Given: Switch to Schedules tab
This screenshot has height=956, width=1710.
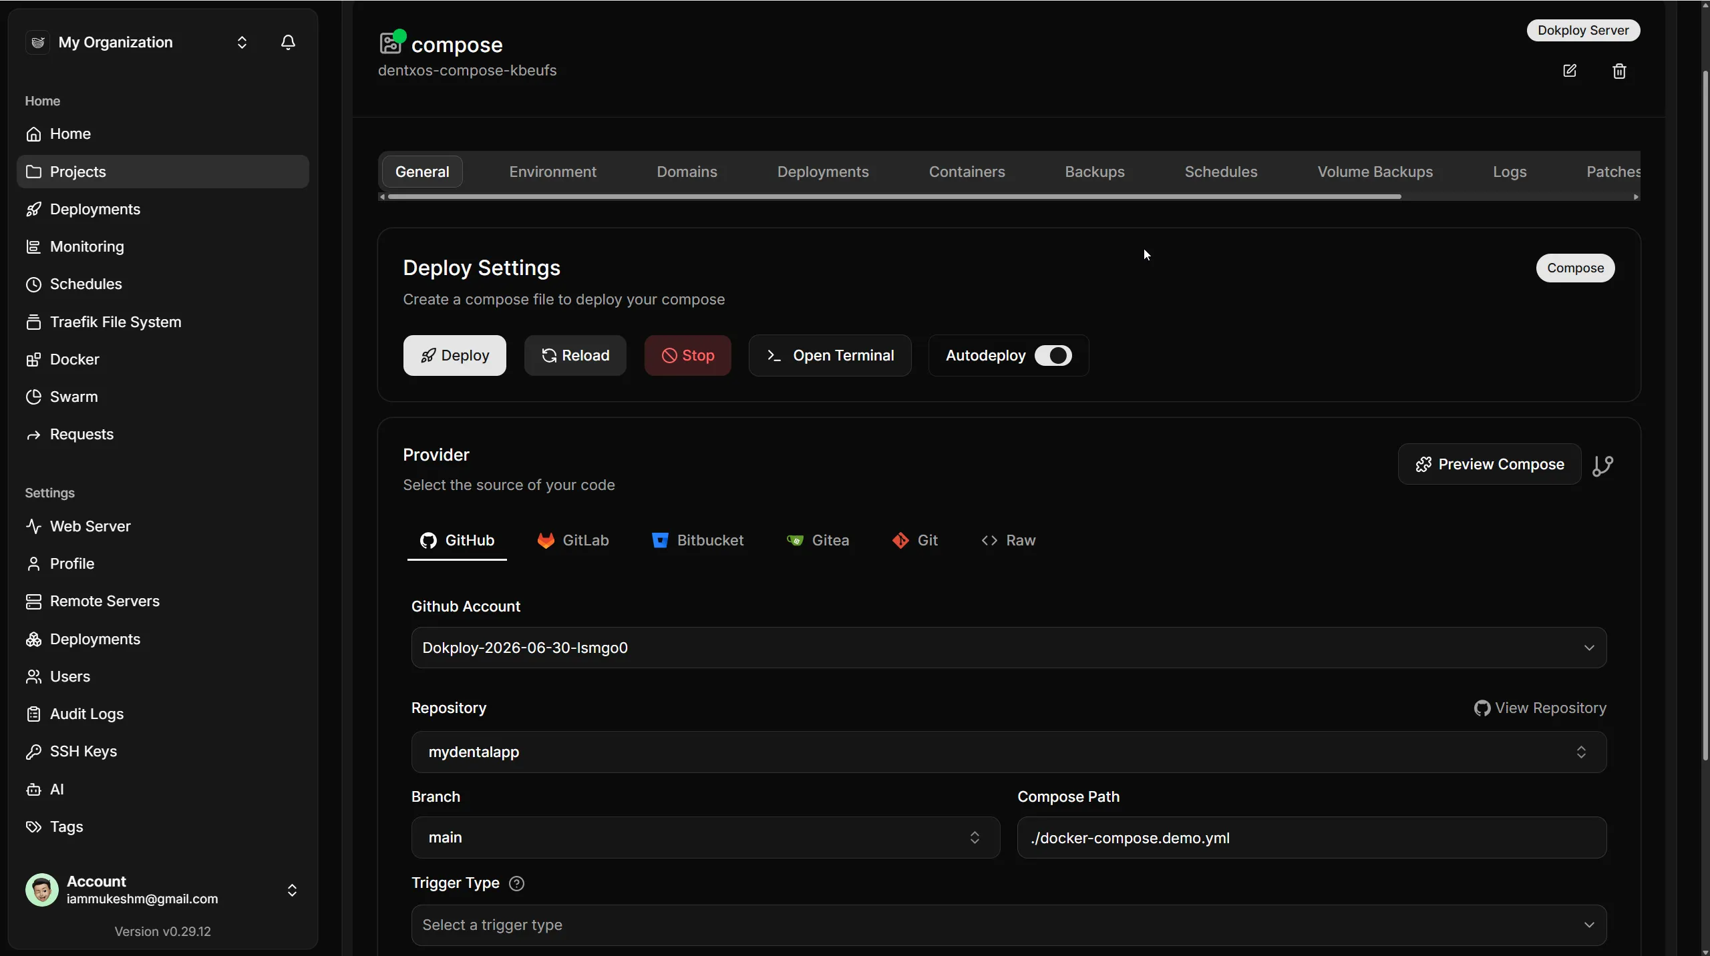Looking at the screenshot, I should click(1221, 172).
